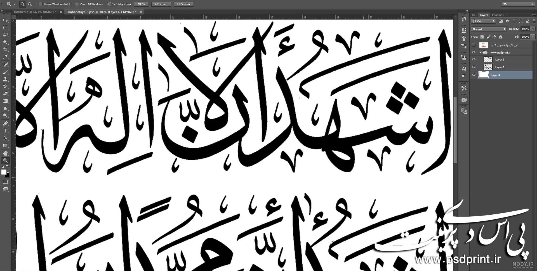Toggle Lock transparent pixels
Viewport: 537px width, 271px height.
(482, 37)
